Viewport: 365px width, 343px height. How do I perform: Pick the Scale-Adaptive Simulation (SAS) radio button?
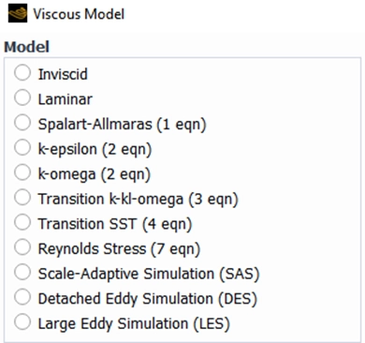click(22, 272)
